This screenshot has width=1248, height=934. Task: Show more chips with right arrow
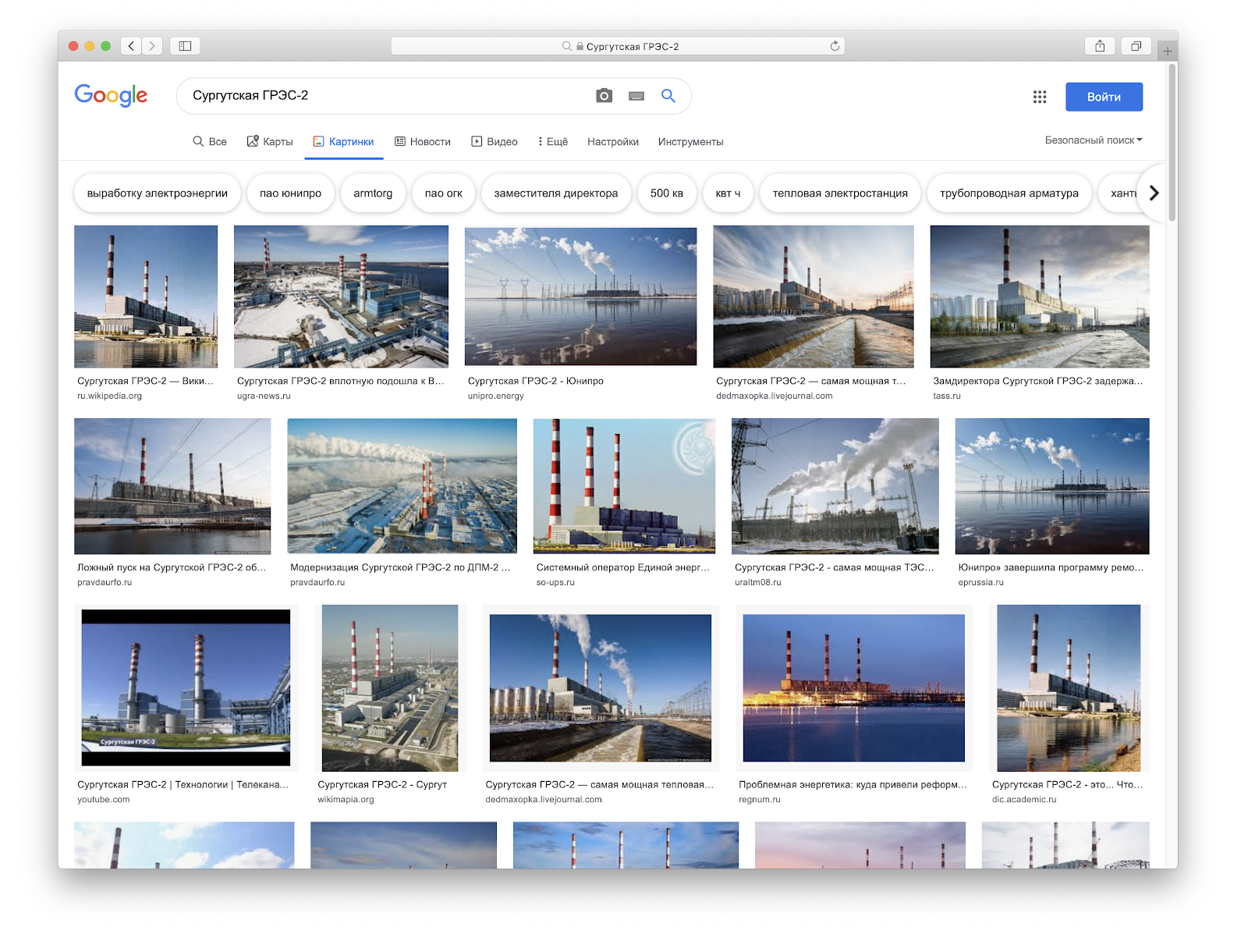(1154, 193)
